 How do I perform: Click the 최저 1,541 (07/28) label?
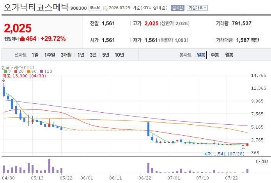[224, 154]
